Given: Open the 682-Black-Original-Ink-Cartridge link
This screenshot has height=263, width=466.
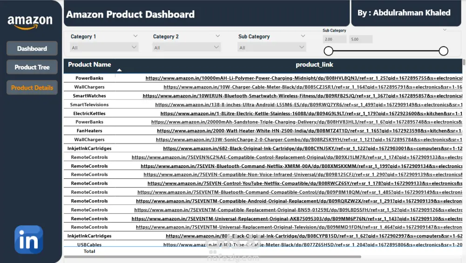Looking at the screenshot, I should pos(313,148).
